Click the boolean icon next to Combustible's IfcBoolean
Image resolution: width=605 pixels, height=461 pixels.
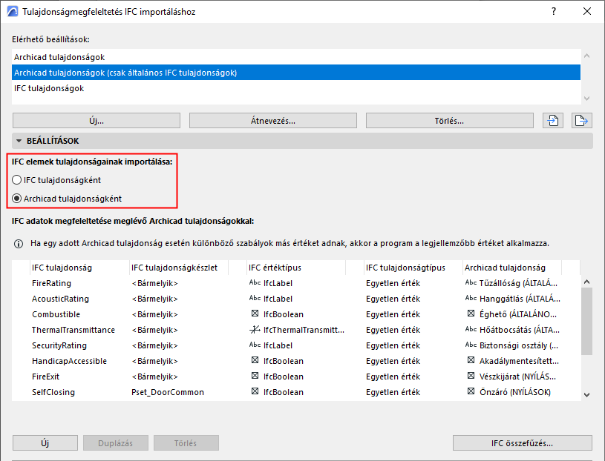click(x=255, y=314)
